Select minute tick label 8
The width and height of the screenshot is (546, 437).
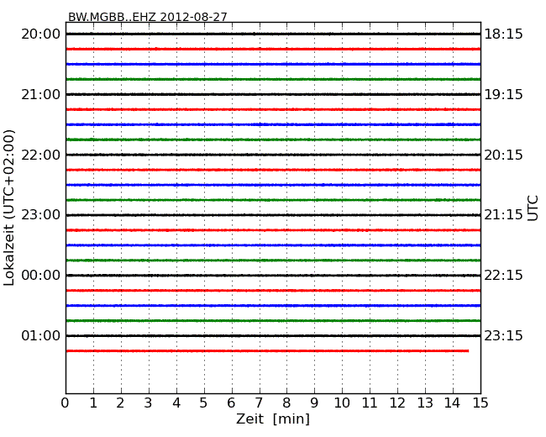coord(286,403)
